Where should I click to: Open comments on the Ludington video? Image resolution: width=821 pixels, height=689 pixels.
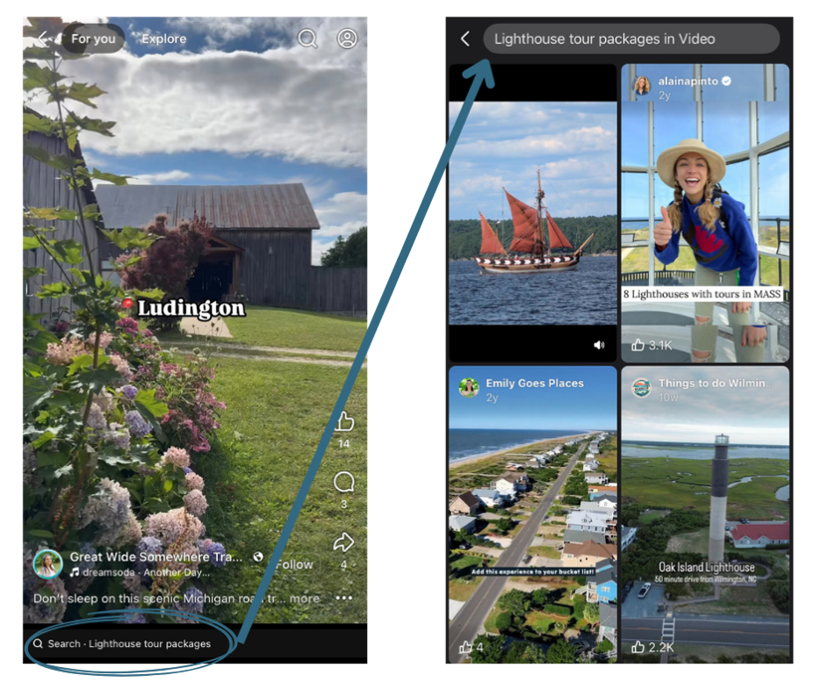pyautogui.click(x=344, y=482)
